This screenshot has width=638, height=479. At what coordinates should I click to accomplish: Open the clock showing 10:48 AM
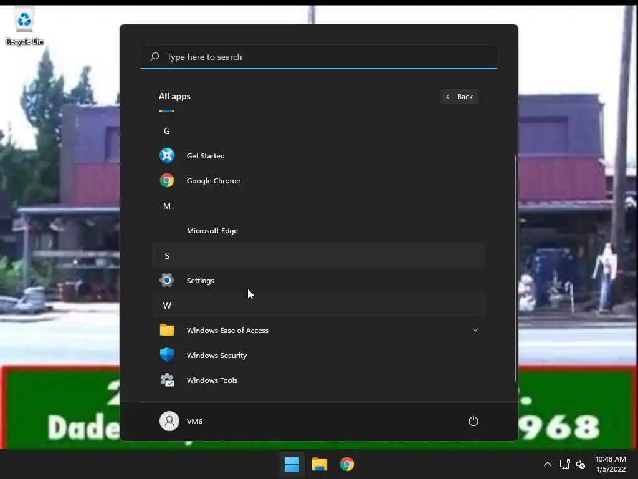tap(611, 464)
